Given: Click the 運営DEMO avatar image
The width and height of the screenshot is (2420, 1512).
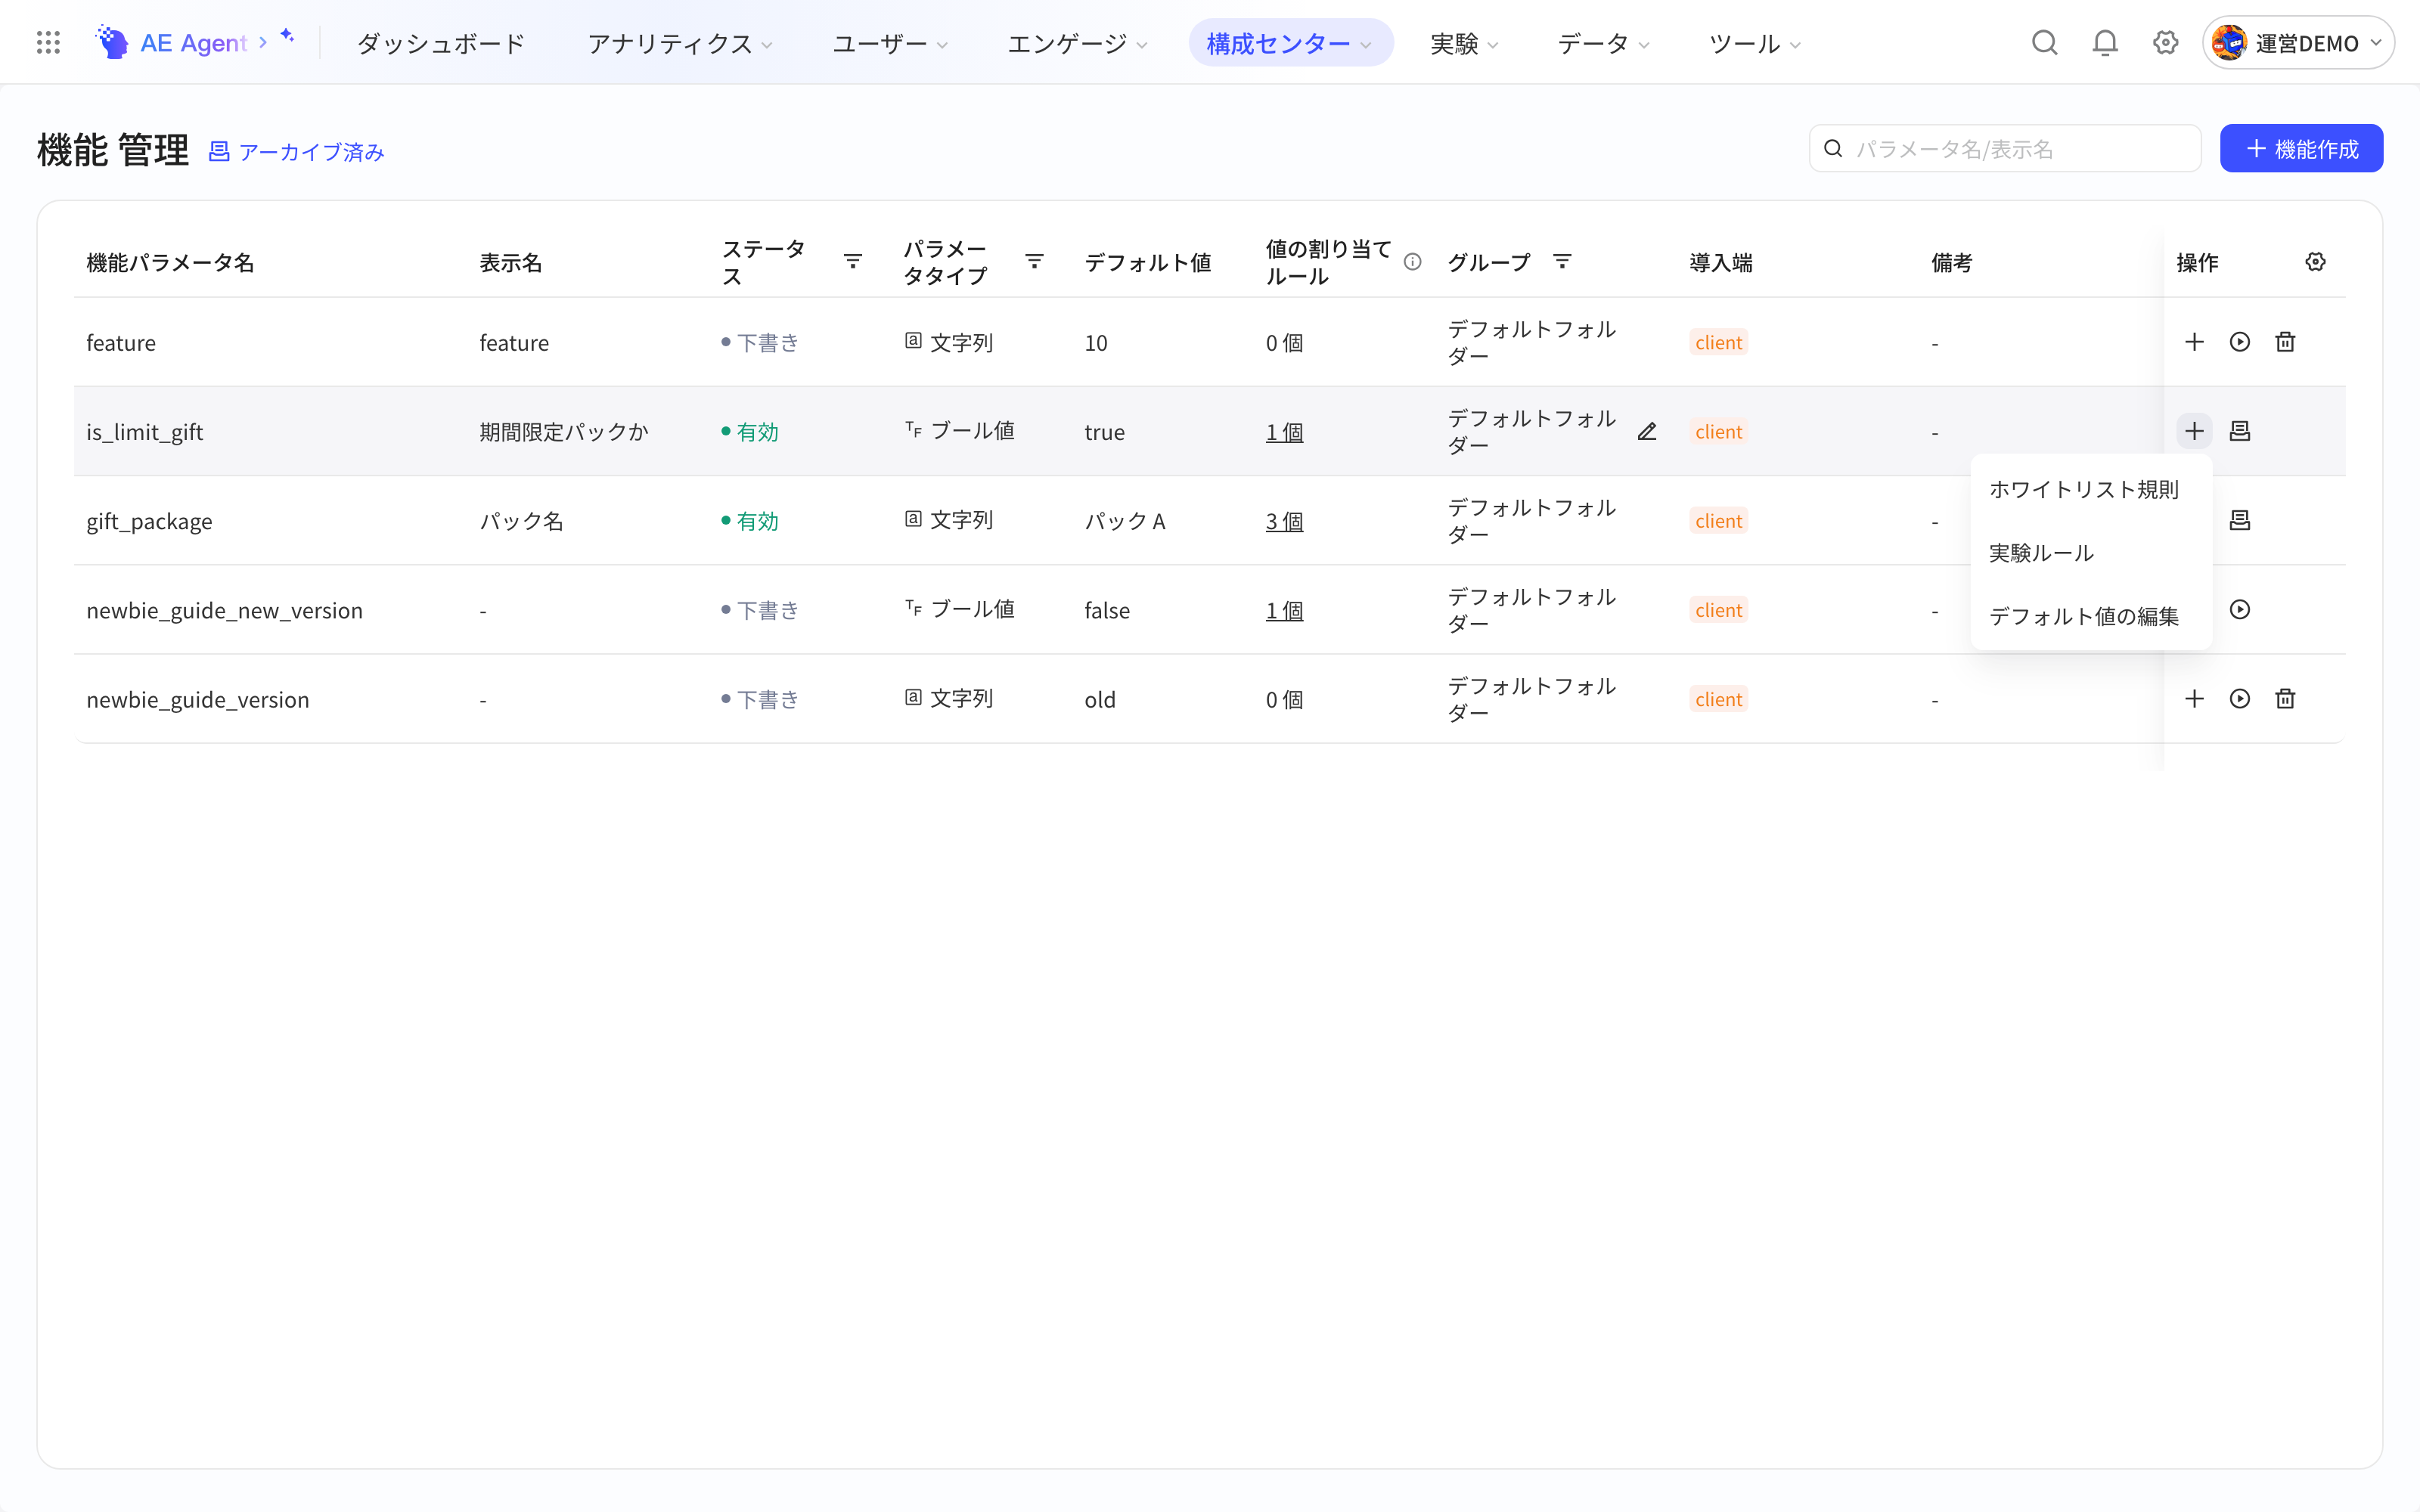Looking at the screenshot, I should coord(2229,43).
